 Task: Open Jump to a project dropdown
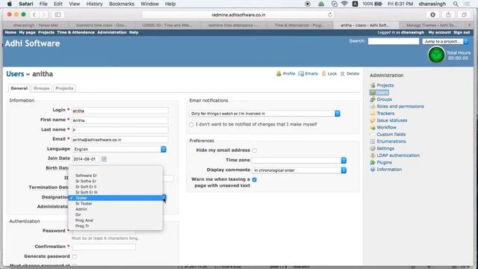[445, 41]
